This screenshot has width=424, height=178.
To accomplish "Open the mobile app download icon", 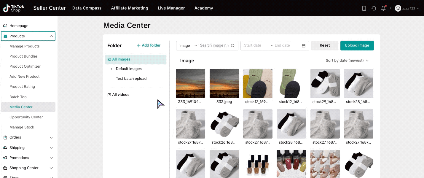I will pos(364,8).
